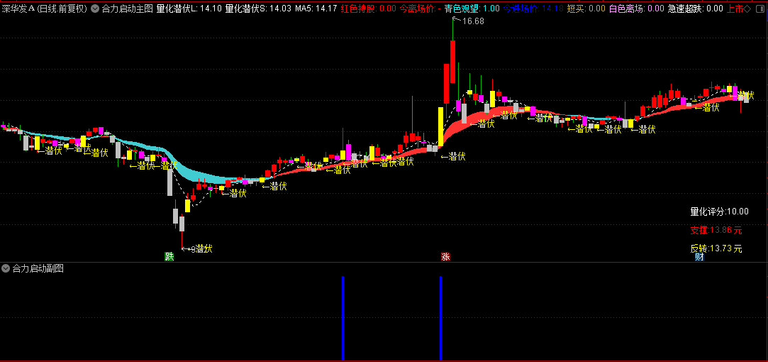
Task: Click the diamond icon beside 上市
Action: [747, 9]
